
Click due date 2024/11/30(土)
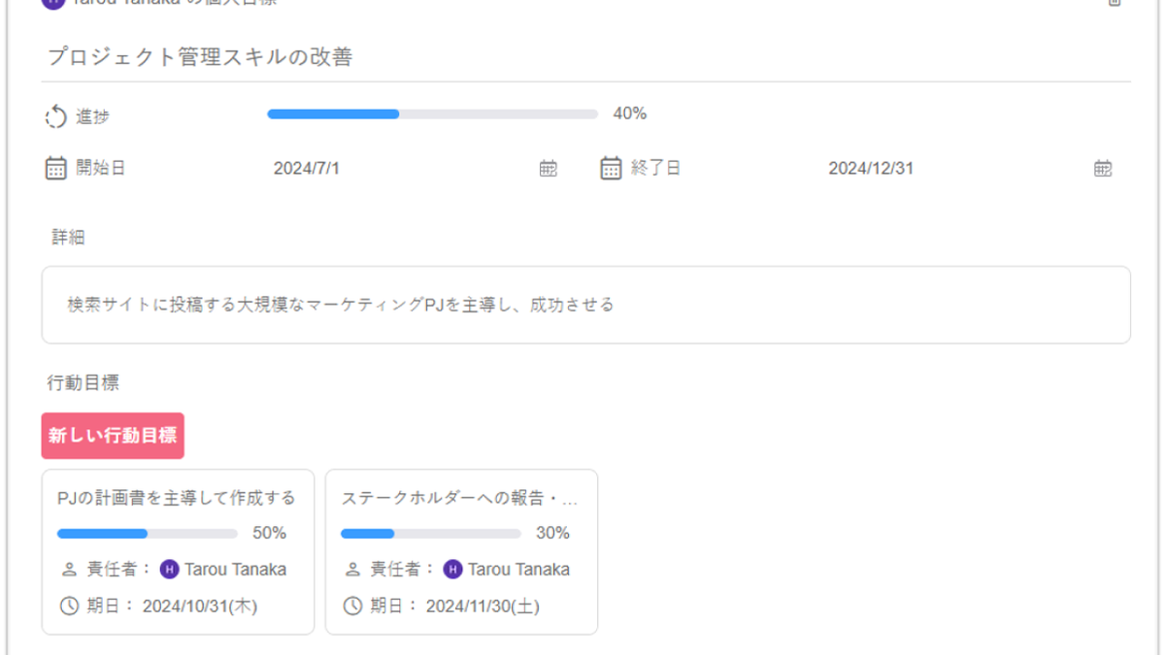click(x=483, y=606)
